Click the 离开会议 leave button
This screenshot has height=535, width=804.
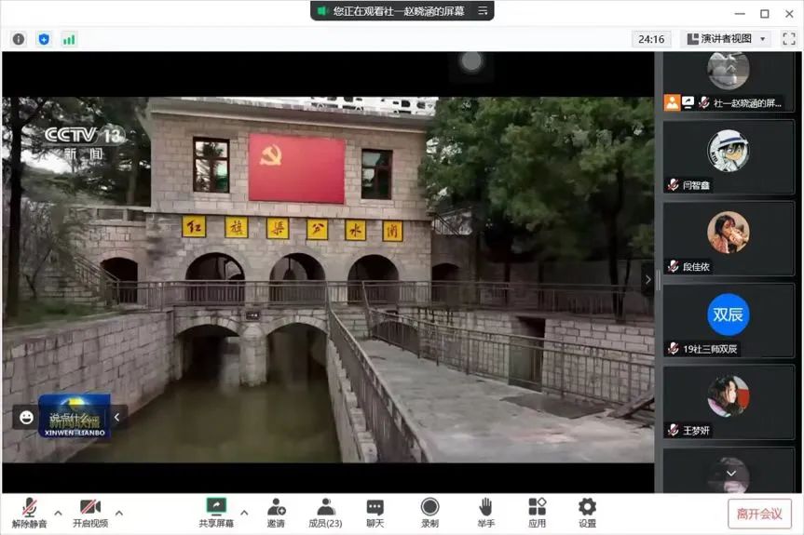pos(759,514)
